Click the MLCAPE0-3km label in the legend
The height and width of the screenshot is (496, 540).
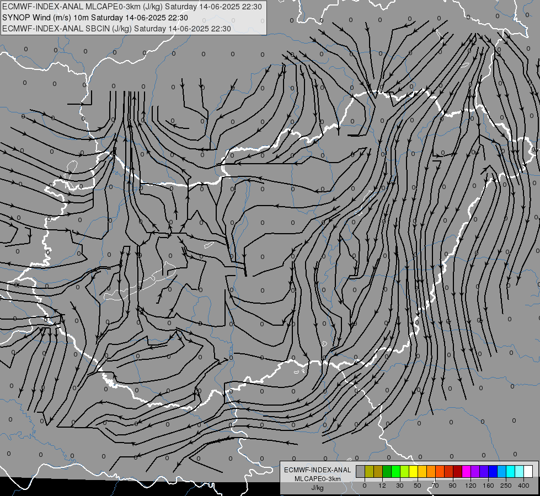[x=317, y=479]
